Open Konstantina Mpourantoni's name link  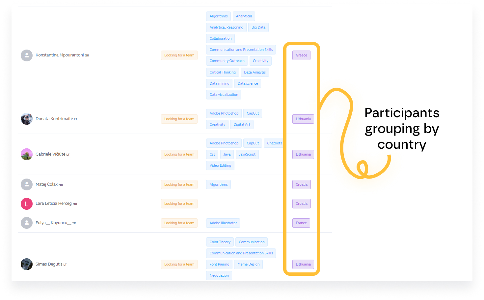(x=60, y=55)
